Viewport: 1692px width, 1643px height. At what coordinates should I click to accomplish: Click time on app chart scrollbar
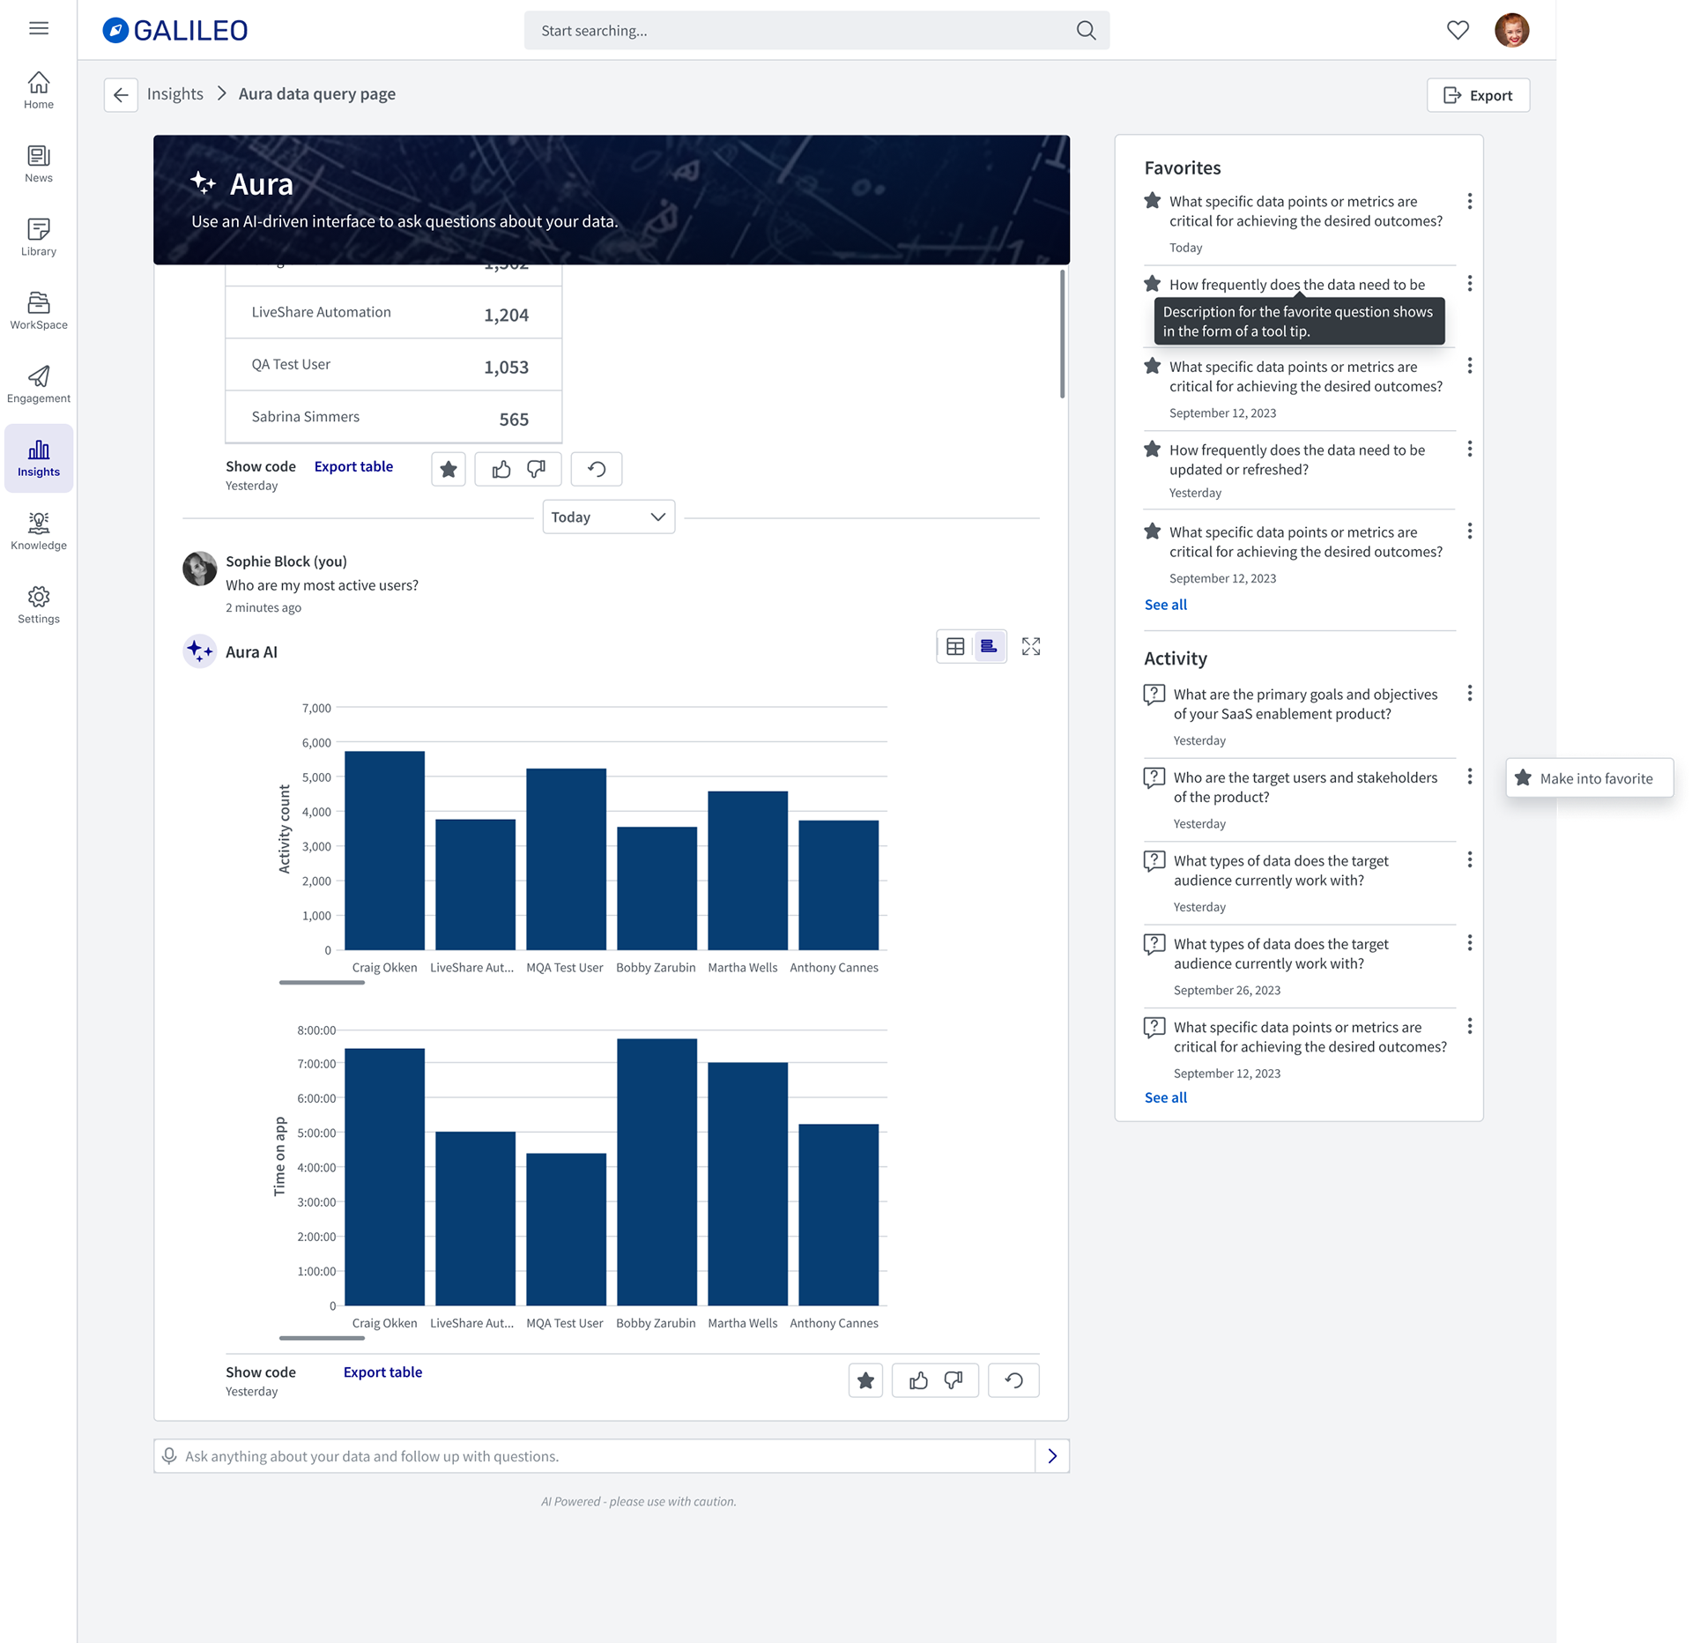(322, 1338)
